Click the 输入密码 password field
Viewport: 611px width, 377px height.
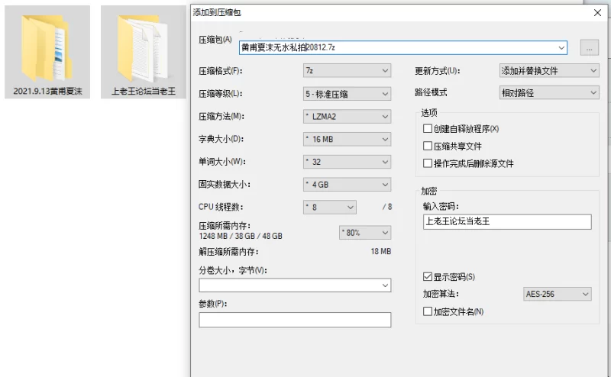tap(507, 221)
